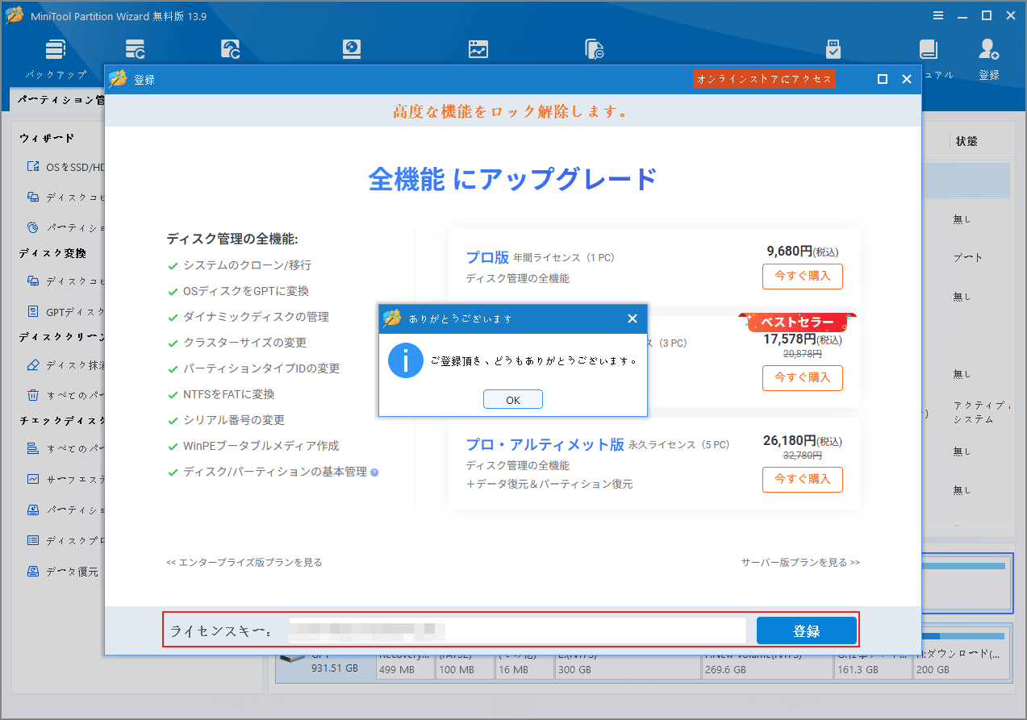The height and width of the screenshot is (720, 1027).
Task: Open the マニュアル book icon in toolbar
Action: point(929,50)
